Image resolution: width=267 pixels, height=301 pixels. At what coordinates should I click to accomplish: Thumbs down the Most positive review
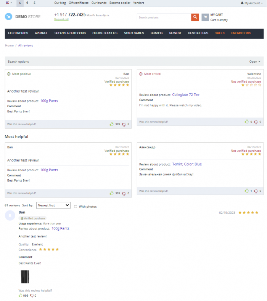(124, 124)
